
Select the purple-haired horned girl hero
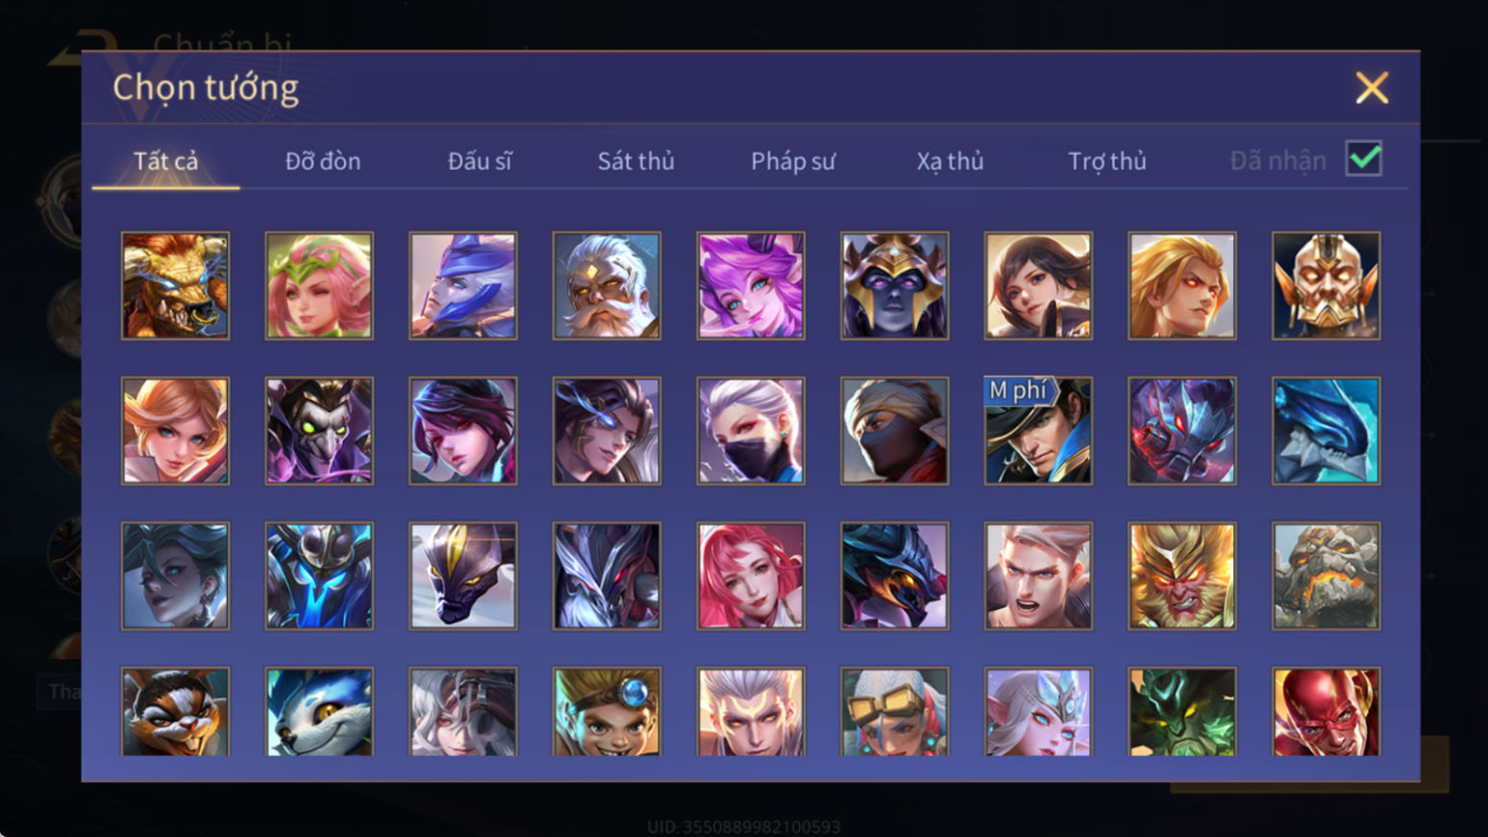click(751, 285)
